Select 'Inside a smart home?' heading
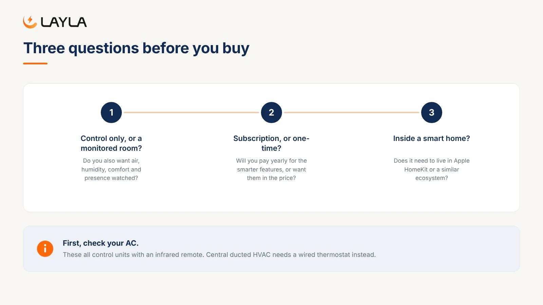Viewport: 543px width, 305px height. point(432,138)
